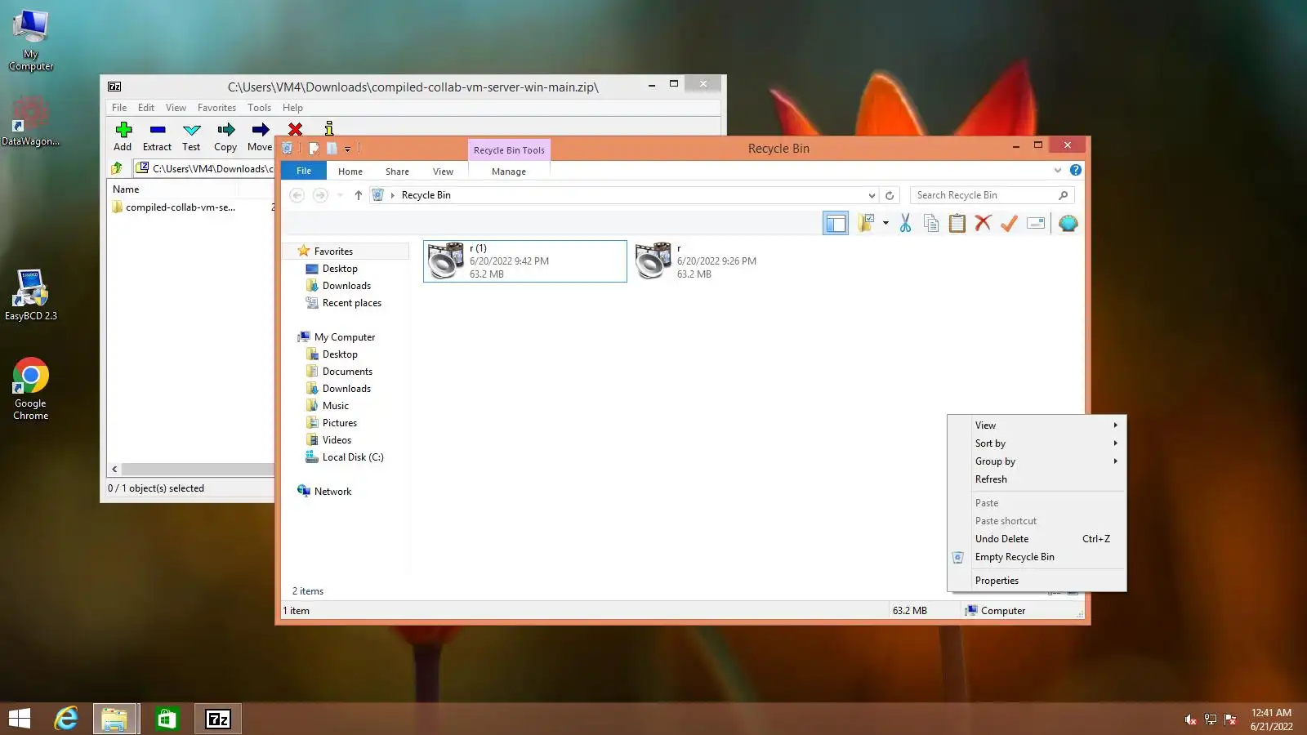Open the Customize Quick Access Toolbar dropdown
Screen dimensions: 1307x735
347,149
